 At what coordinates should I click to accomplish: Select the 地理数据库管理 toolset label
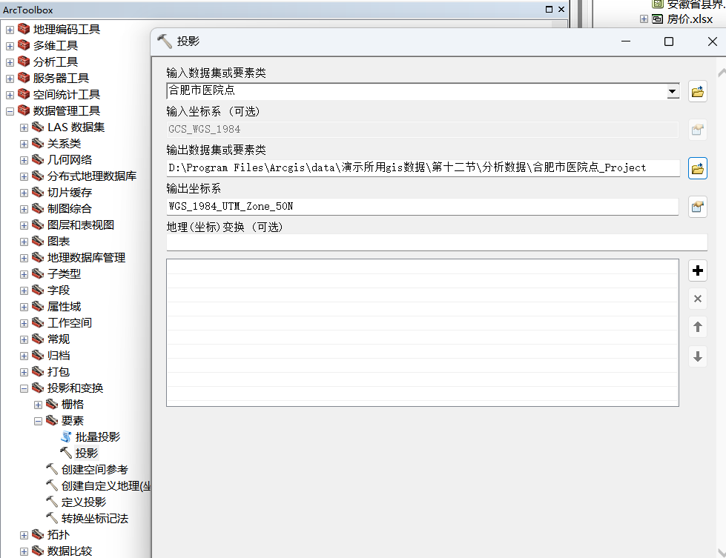click(86, 258)
